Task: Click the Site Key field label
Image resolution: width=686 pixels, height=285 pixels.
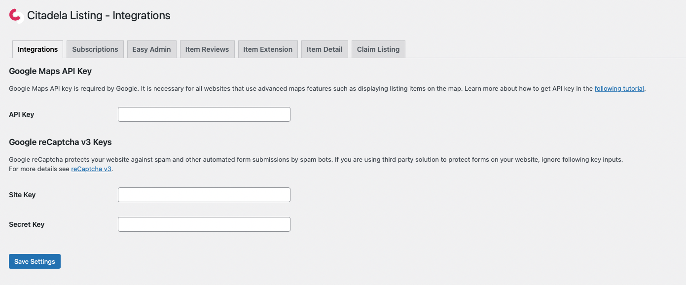Action: click(x=22, y=195)
